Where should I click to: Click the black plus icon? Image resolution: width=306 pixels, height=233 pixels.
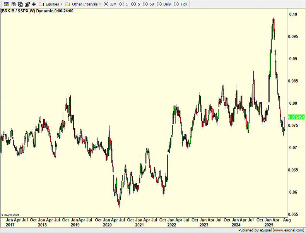click(x=34, y=4)
